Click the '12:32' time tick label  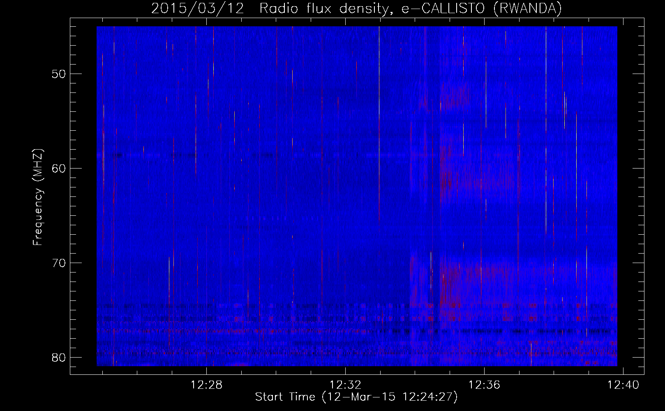(x=346, y=385)
